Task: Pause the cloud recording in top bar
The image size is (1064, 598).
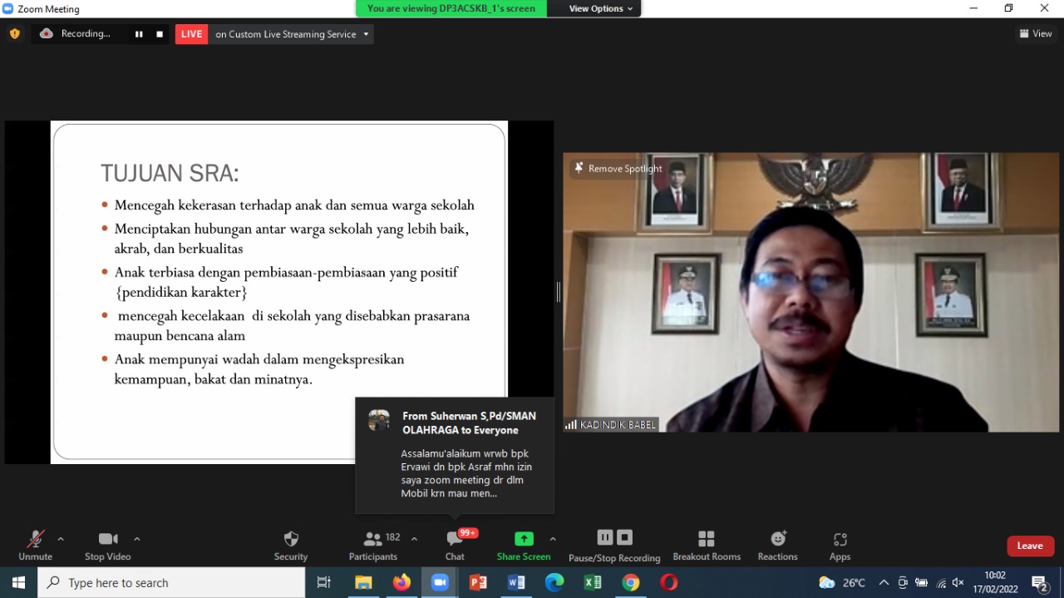Action: 139,34
